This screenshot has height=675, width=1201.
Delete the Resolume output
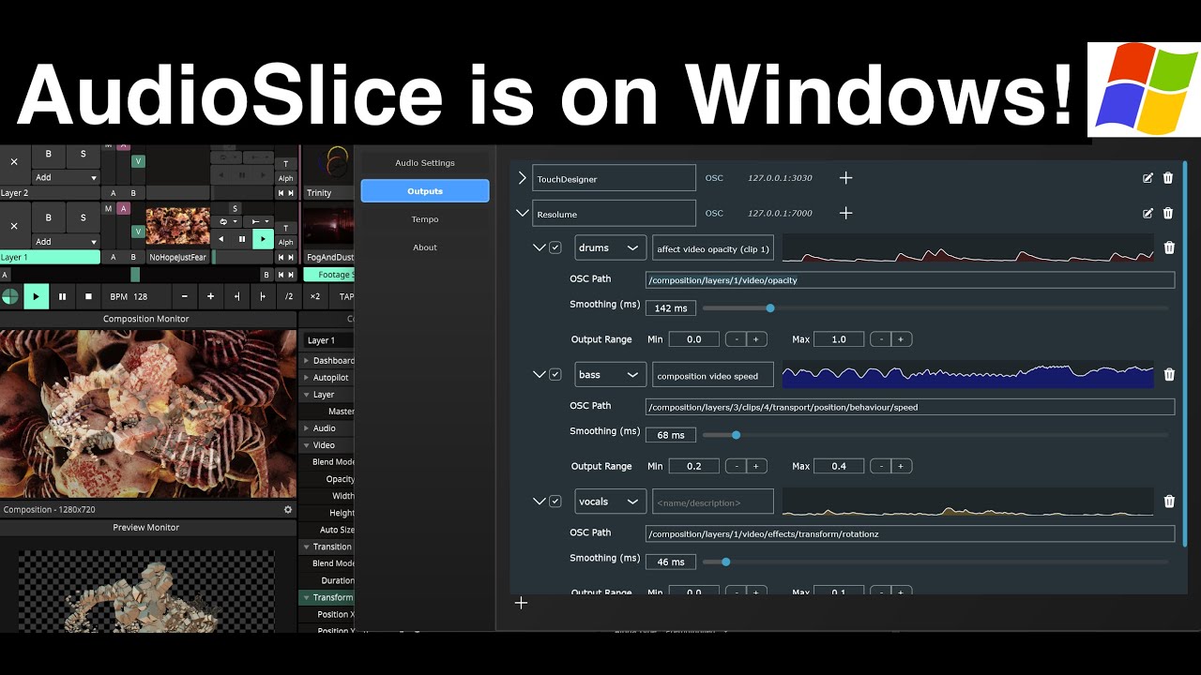point(1168,213)
